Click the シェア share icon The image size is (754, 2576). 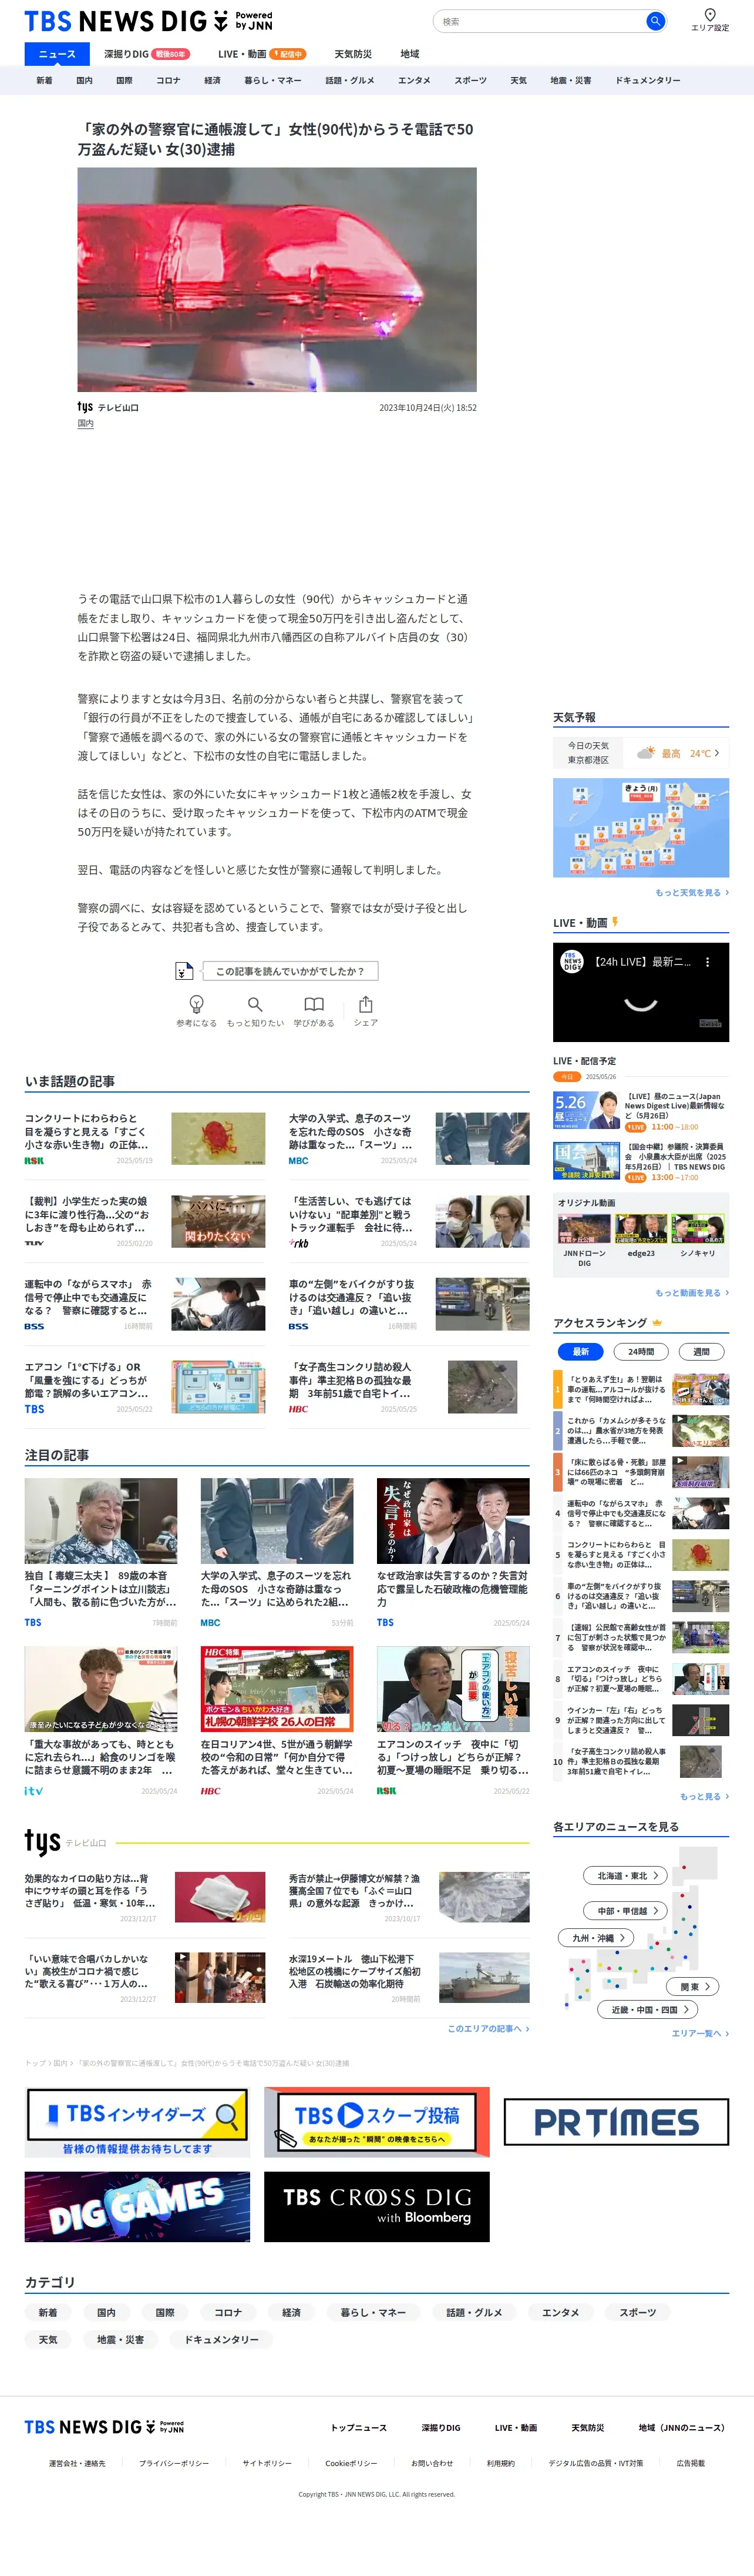365,1004
